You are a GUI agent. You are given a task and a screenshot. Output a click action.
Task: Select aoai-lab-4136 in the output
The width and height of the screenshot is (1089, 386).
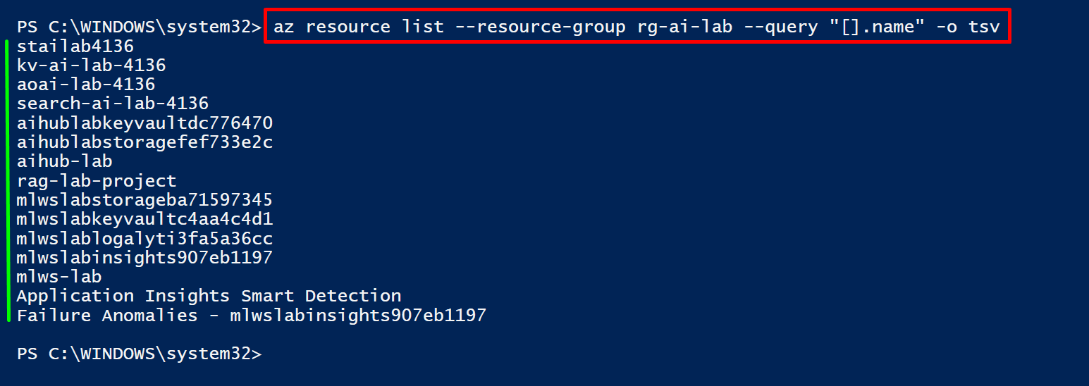pos(86,85)
